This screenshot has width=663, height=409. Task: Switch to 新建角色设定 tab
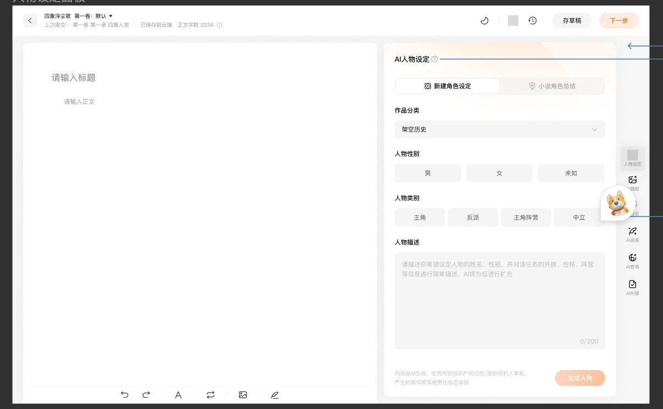tap(447, 86)
